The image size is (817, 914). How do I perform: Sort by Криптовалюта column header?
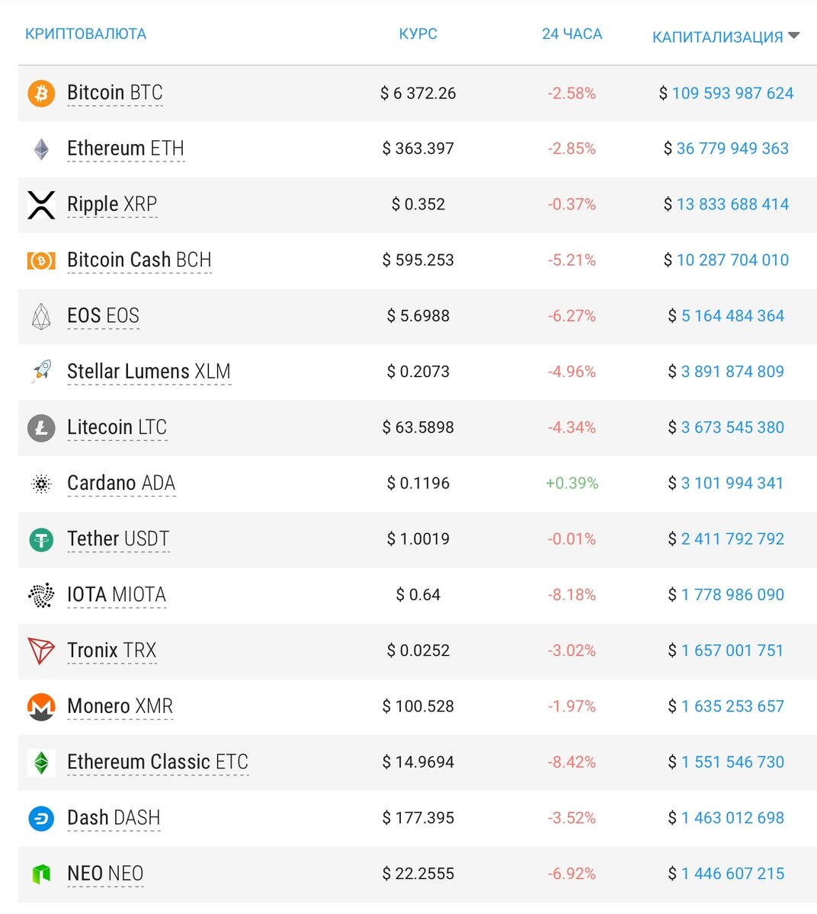[x=85, y=34]
